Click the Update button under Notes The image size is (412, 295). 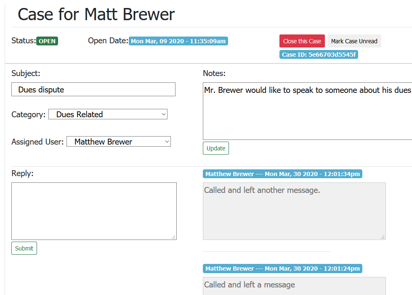click(215, 148)
